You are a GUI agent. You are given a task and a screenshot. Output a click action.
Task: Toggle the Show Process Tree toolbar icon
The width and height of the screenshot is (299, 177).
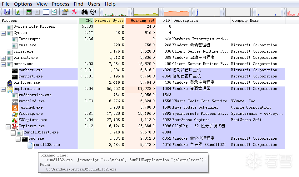[x=37, y=12]
